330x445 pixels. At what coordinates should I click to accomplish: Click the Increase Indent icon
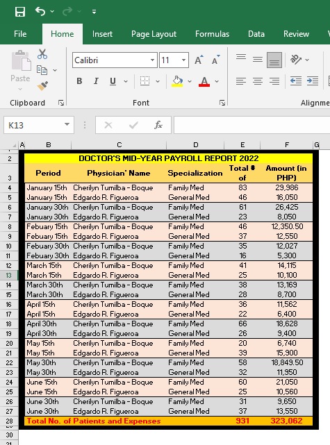click(313, 81)
